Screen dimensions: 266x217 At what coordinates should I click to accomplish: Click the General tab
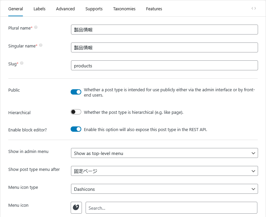16,9
